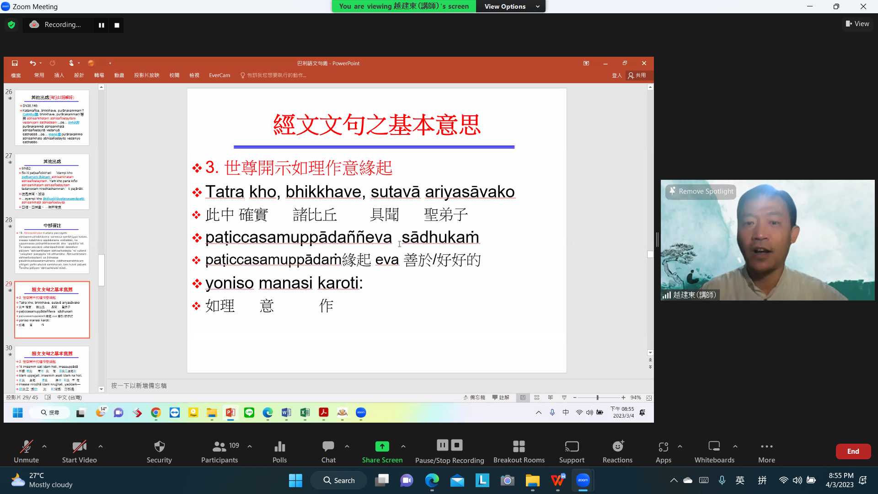878x494 pixels.
Task: Expand audio options arrow next to Unmute
Action: click(x=44, y=446)
